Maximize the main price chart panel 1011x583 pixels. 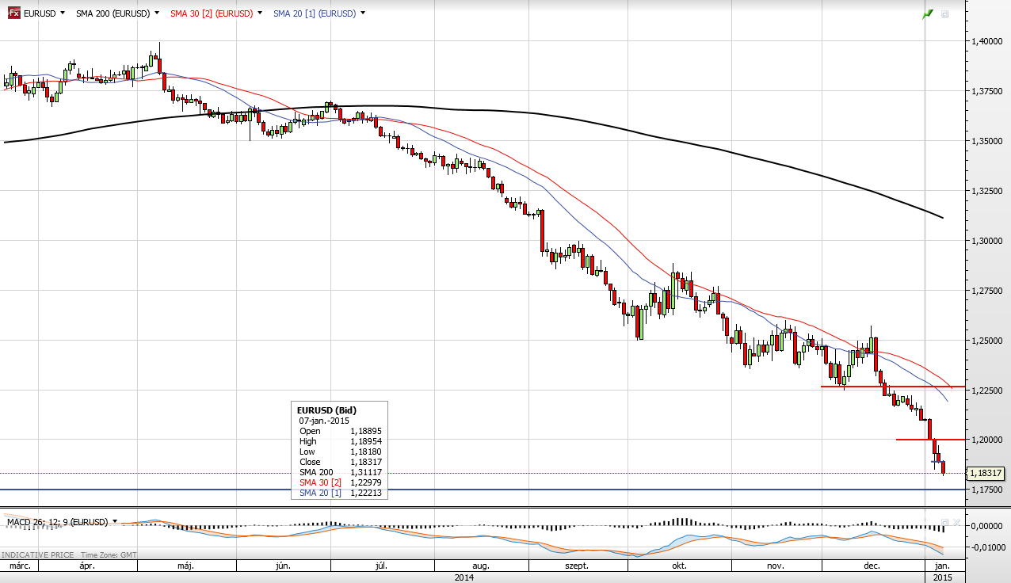(x=944, y=14)
